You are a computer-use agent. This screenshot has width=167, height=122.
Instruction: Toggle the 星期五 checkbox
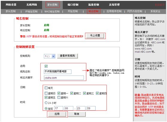pos(46,97)
